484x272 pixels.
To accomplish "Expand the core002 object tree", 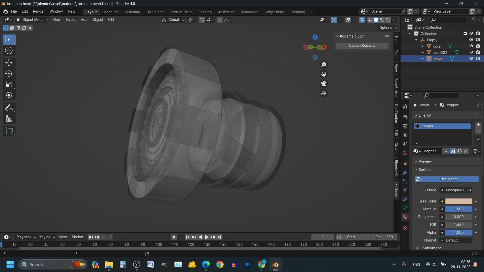I will 422,52.
